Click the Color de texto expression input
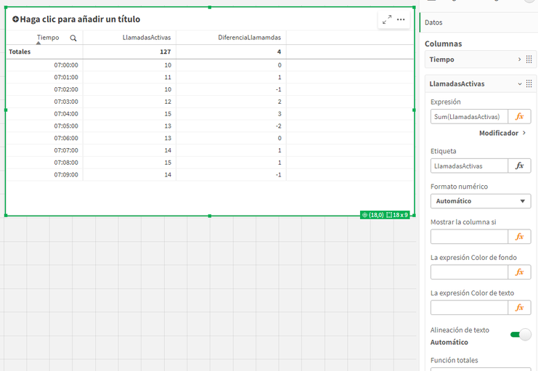 pyautogui.click(x=469, y=308)
